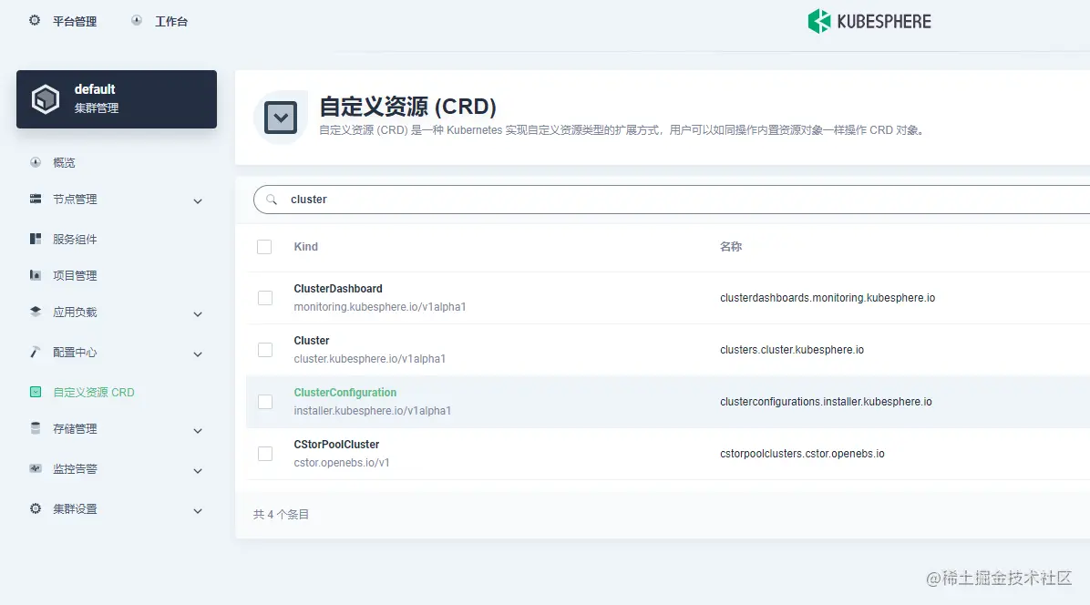1090x605 pixels.
Task: Expand the 配置中心 menu chevron
Action: 198,354
